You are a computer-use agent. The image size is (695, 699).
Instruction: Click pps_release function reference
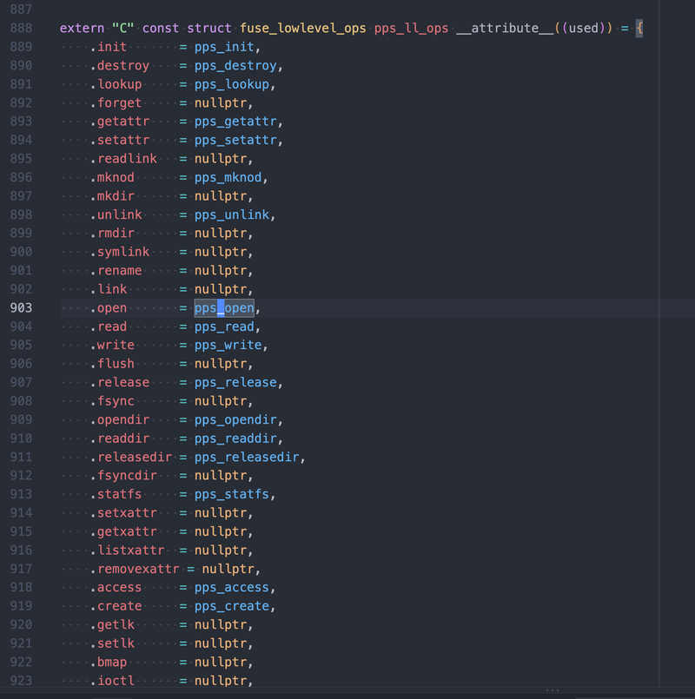click(235, 382)
